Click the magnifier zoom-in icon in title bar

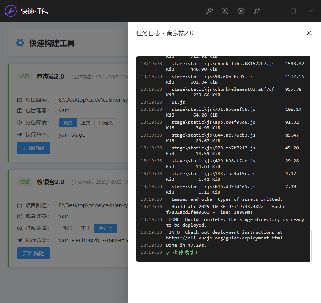point(225,11)
